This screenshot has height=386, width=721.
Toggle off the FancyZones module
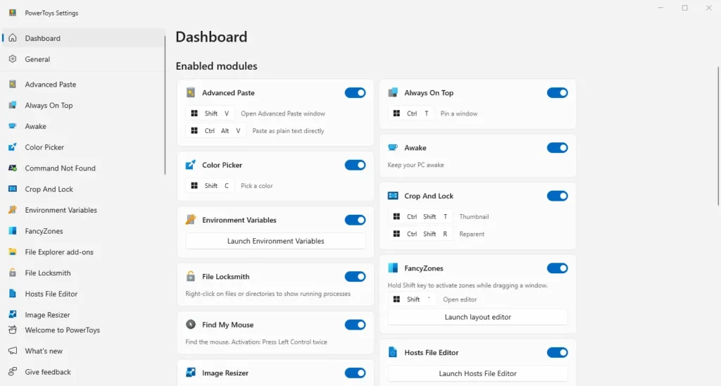[557, 268]
